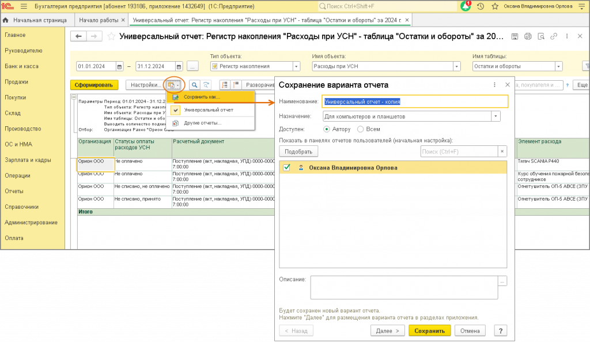590x342 pixels.
Task: Click the yellow "Сохранить" button
Action: 429,330
